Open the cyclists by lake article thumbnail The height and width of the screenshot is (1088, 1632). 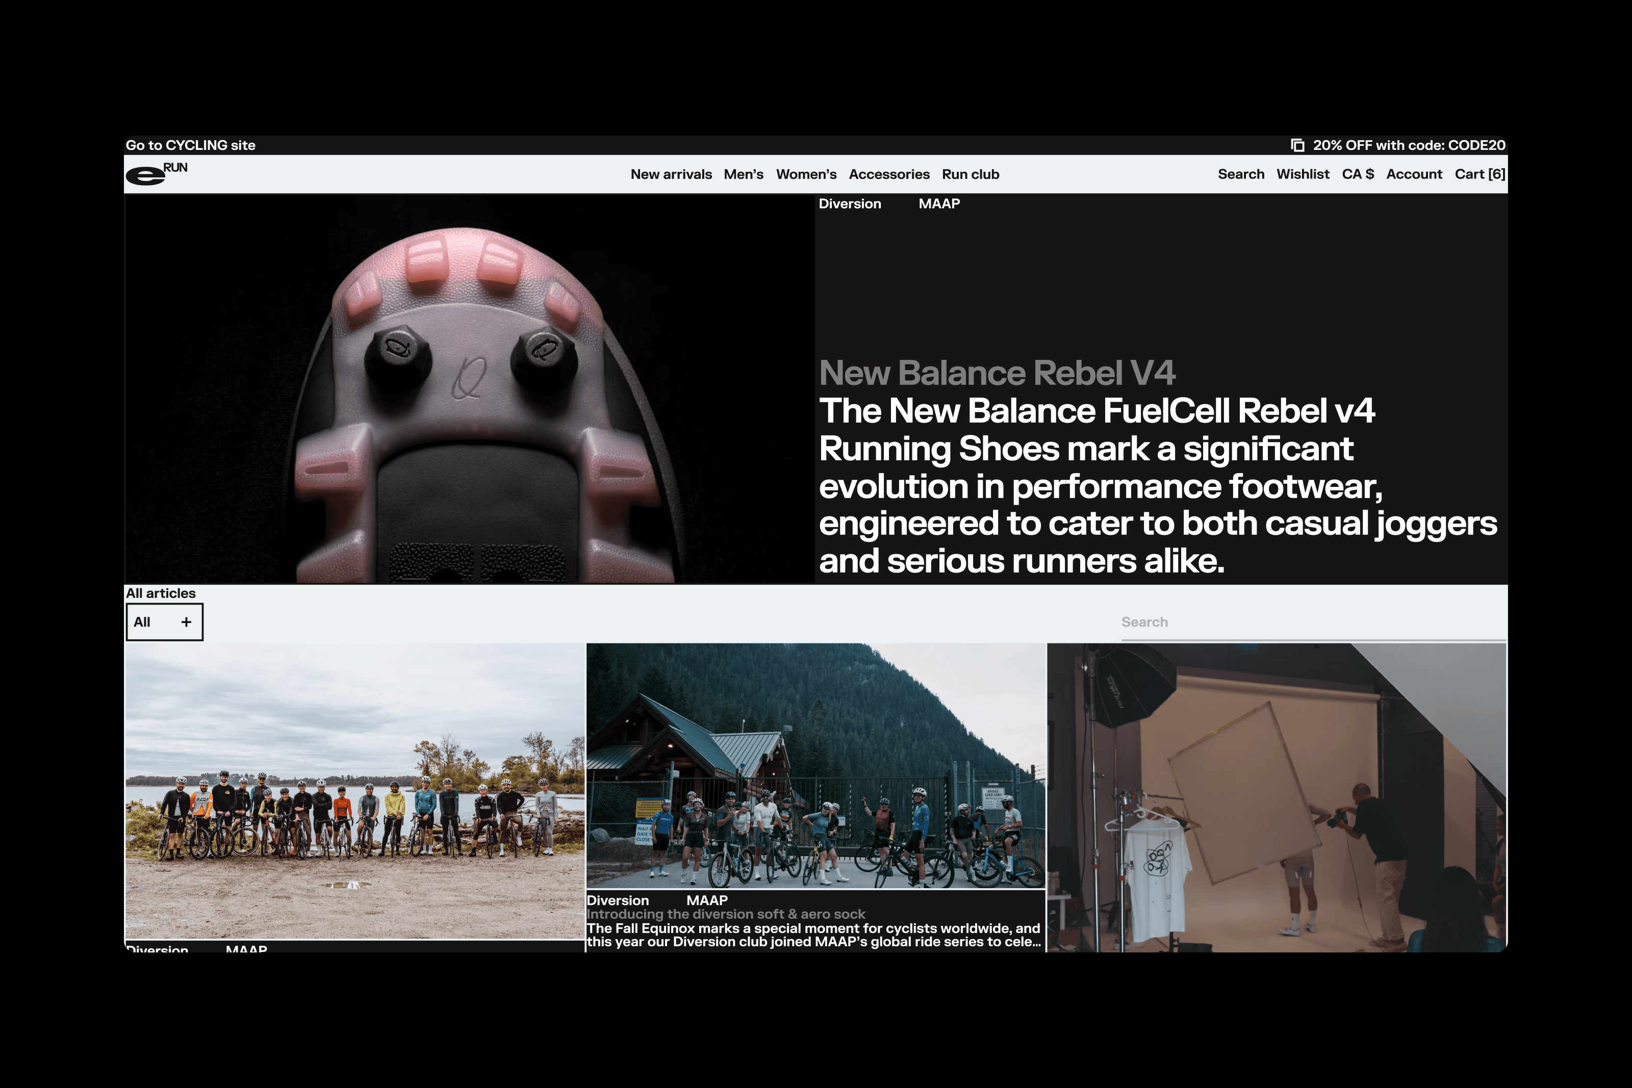354,791
